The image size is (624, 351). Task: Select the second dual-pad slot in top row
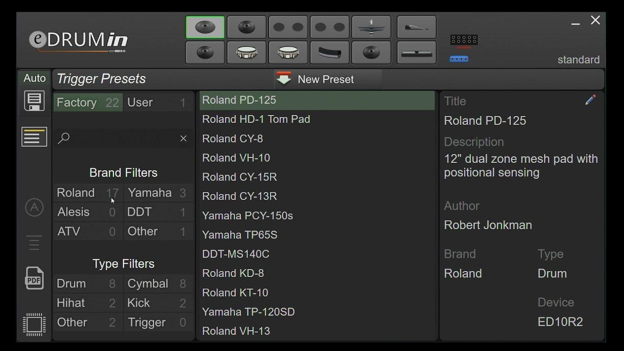330,27
